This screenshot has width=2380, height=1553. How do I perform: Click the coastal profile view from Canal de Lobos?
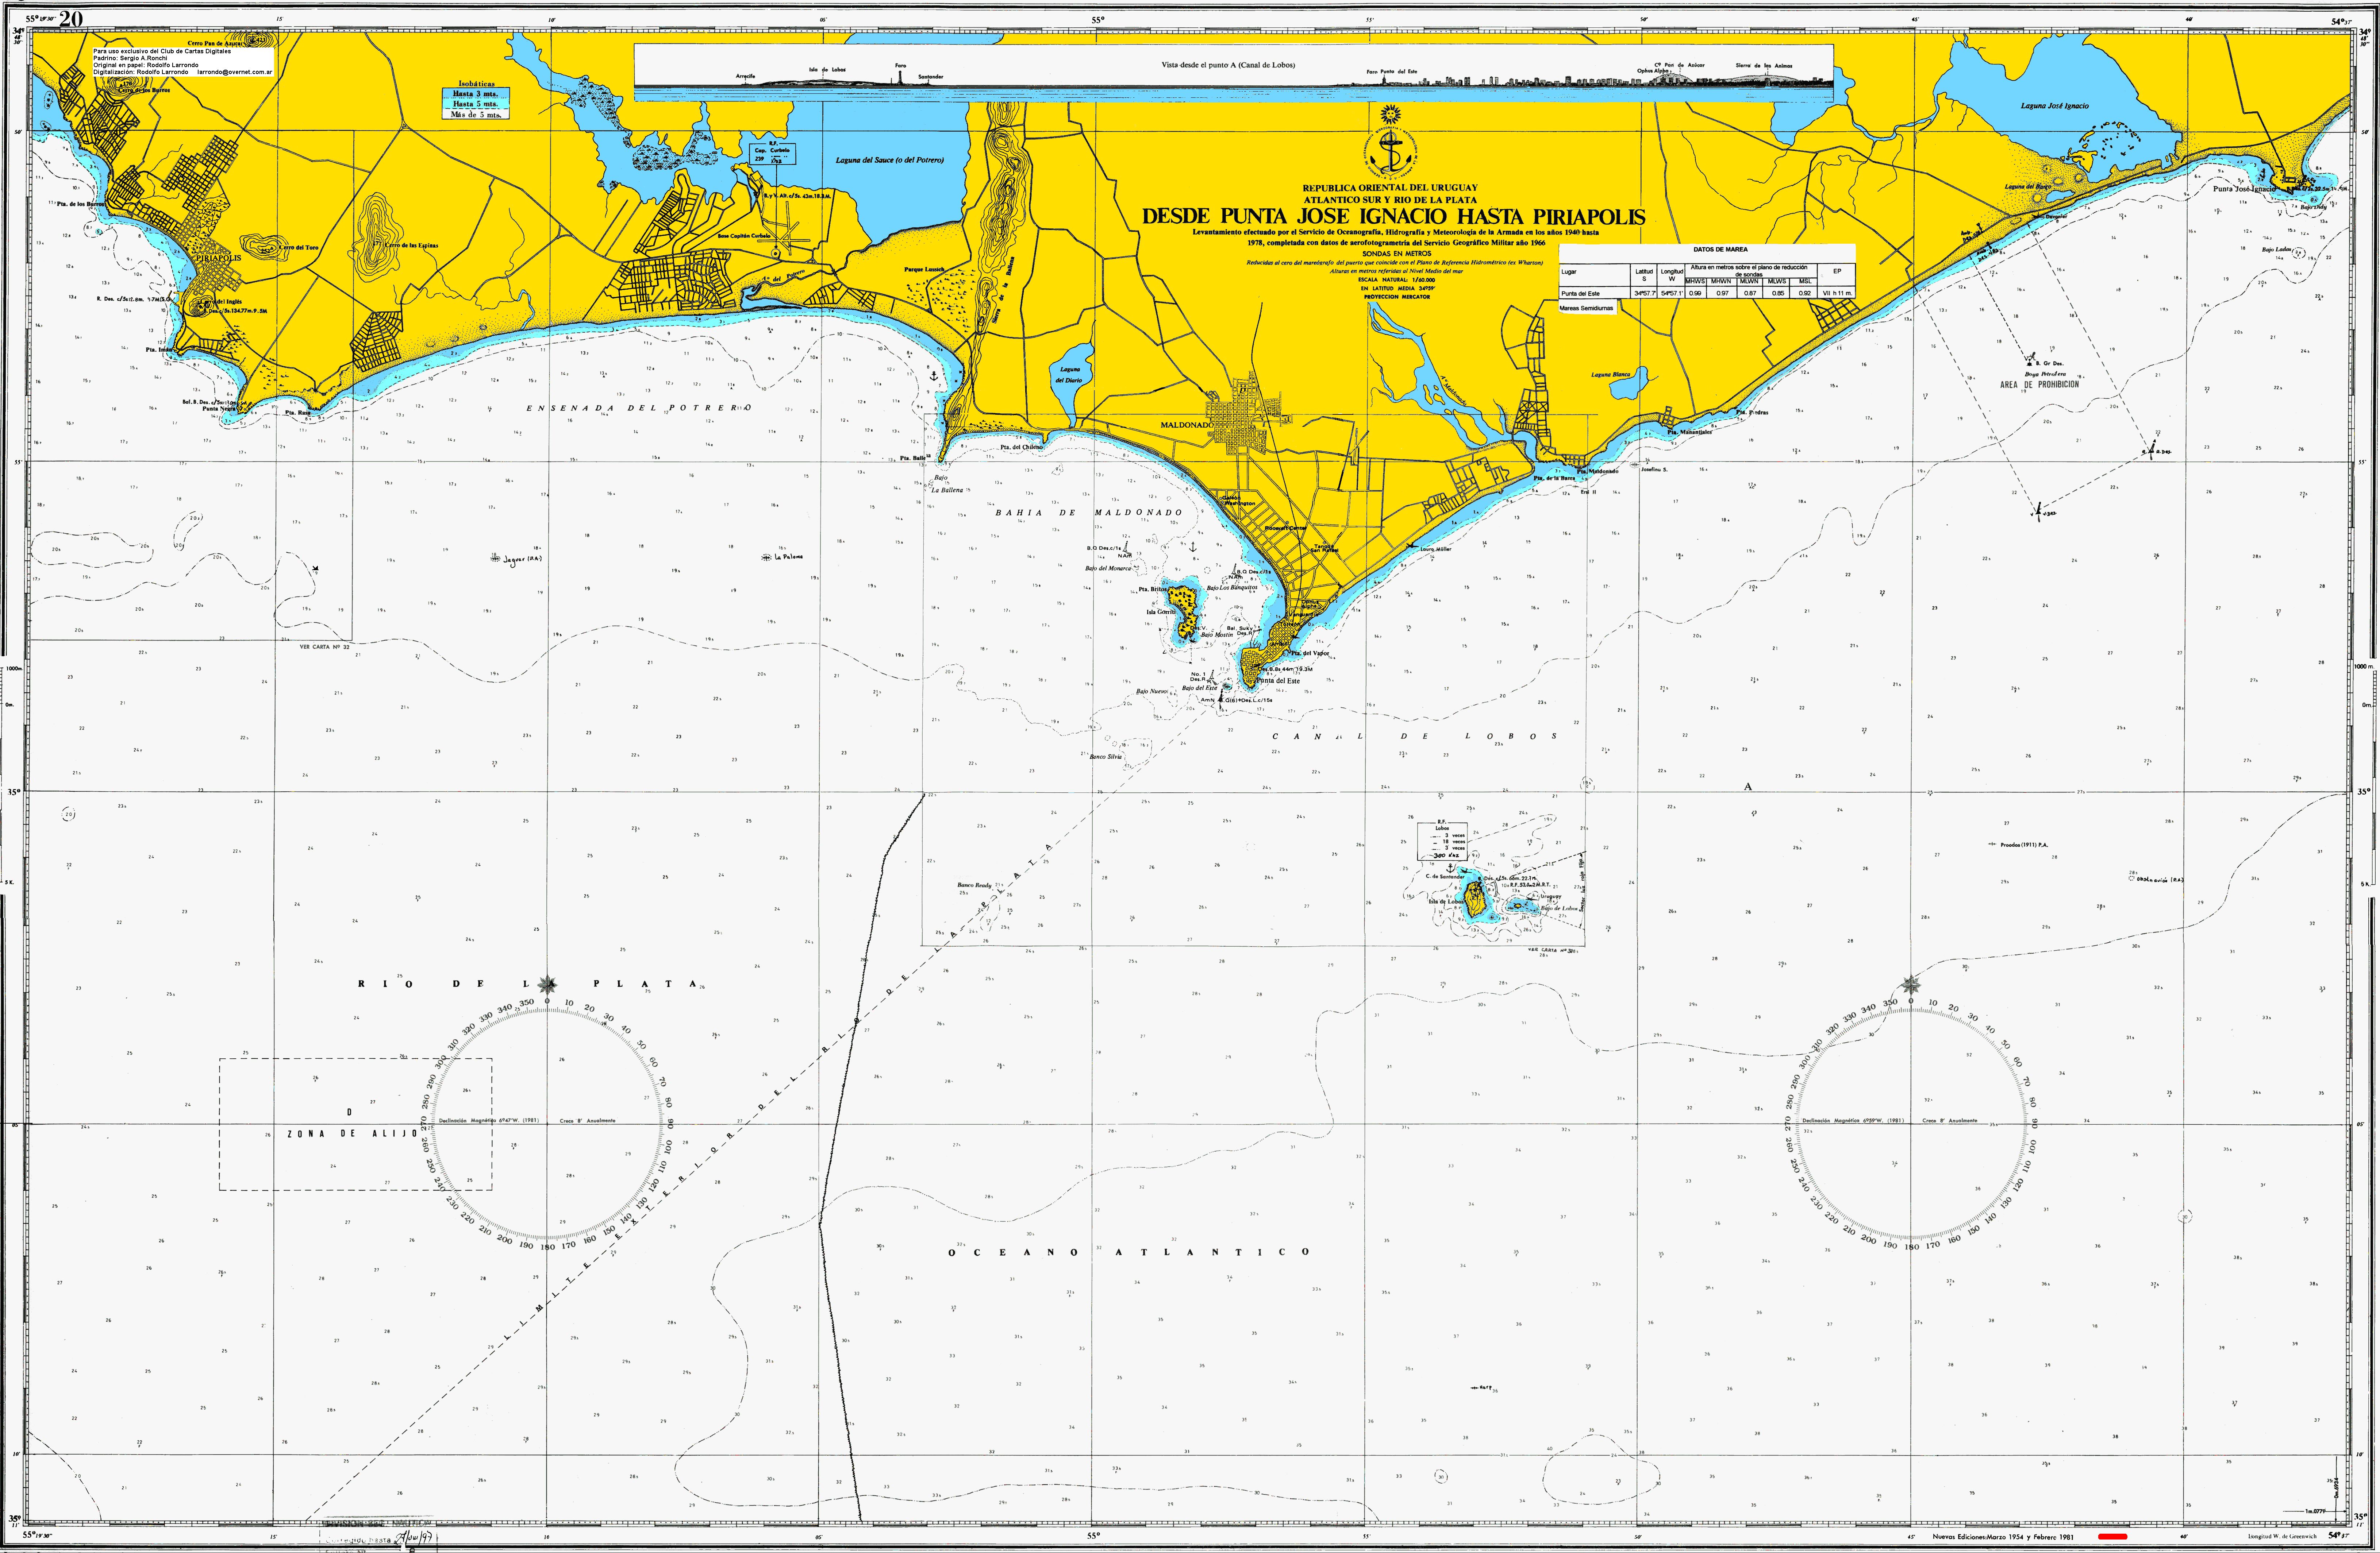pyautogui.click(x=1234, y=73)
